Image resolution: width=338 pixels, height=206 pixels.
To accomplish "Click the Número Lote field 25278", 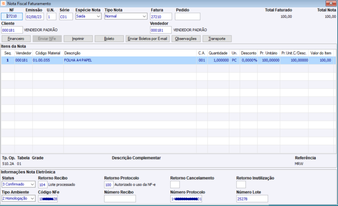I will pos(252,199).
